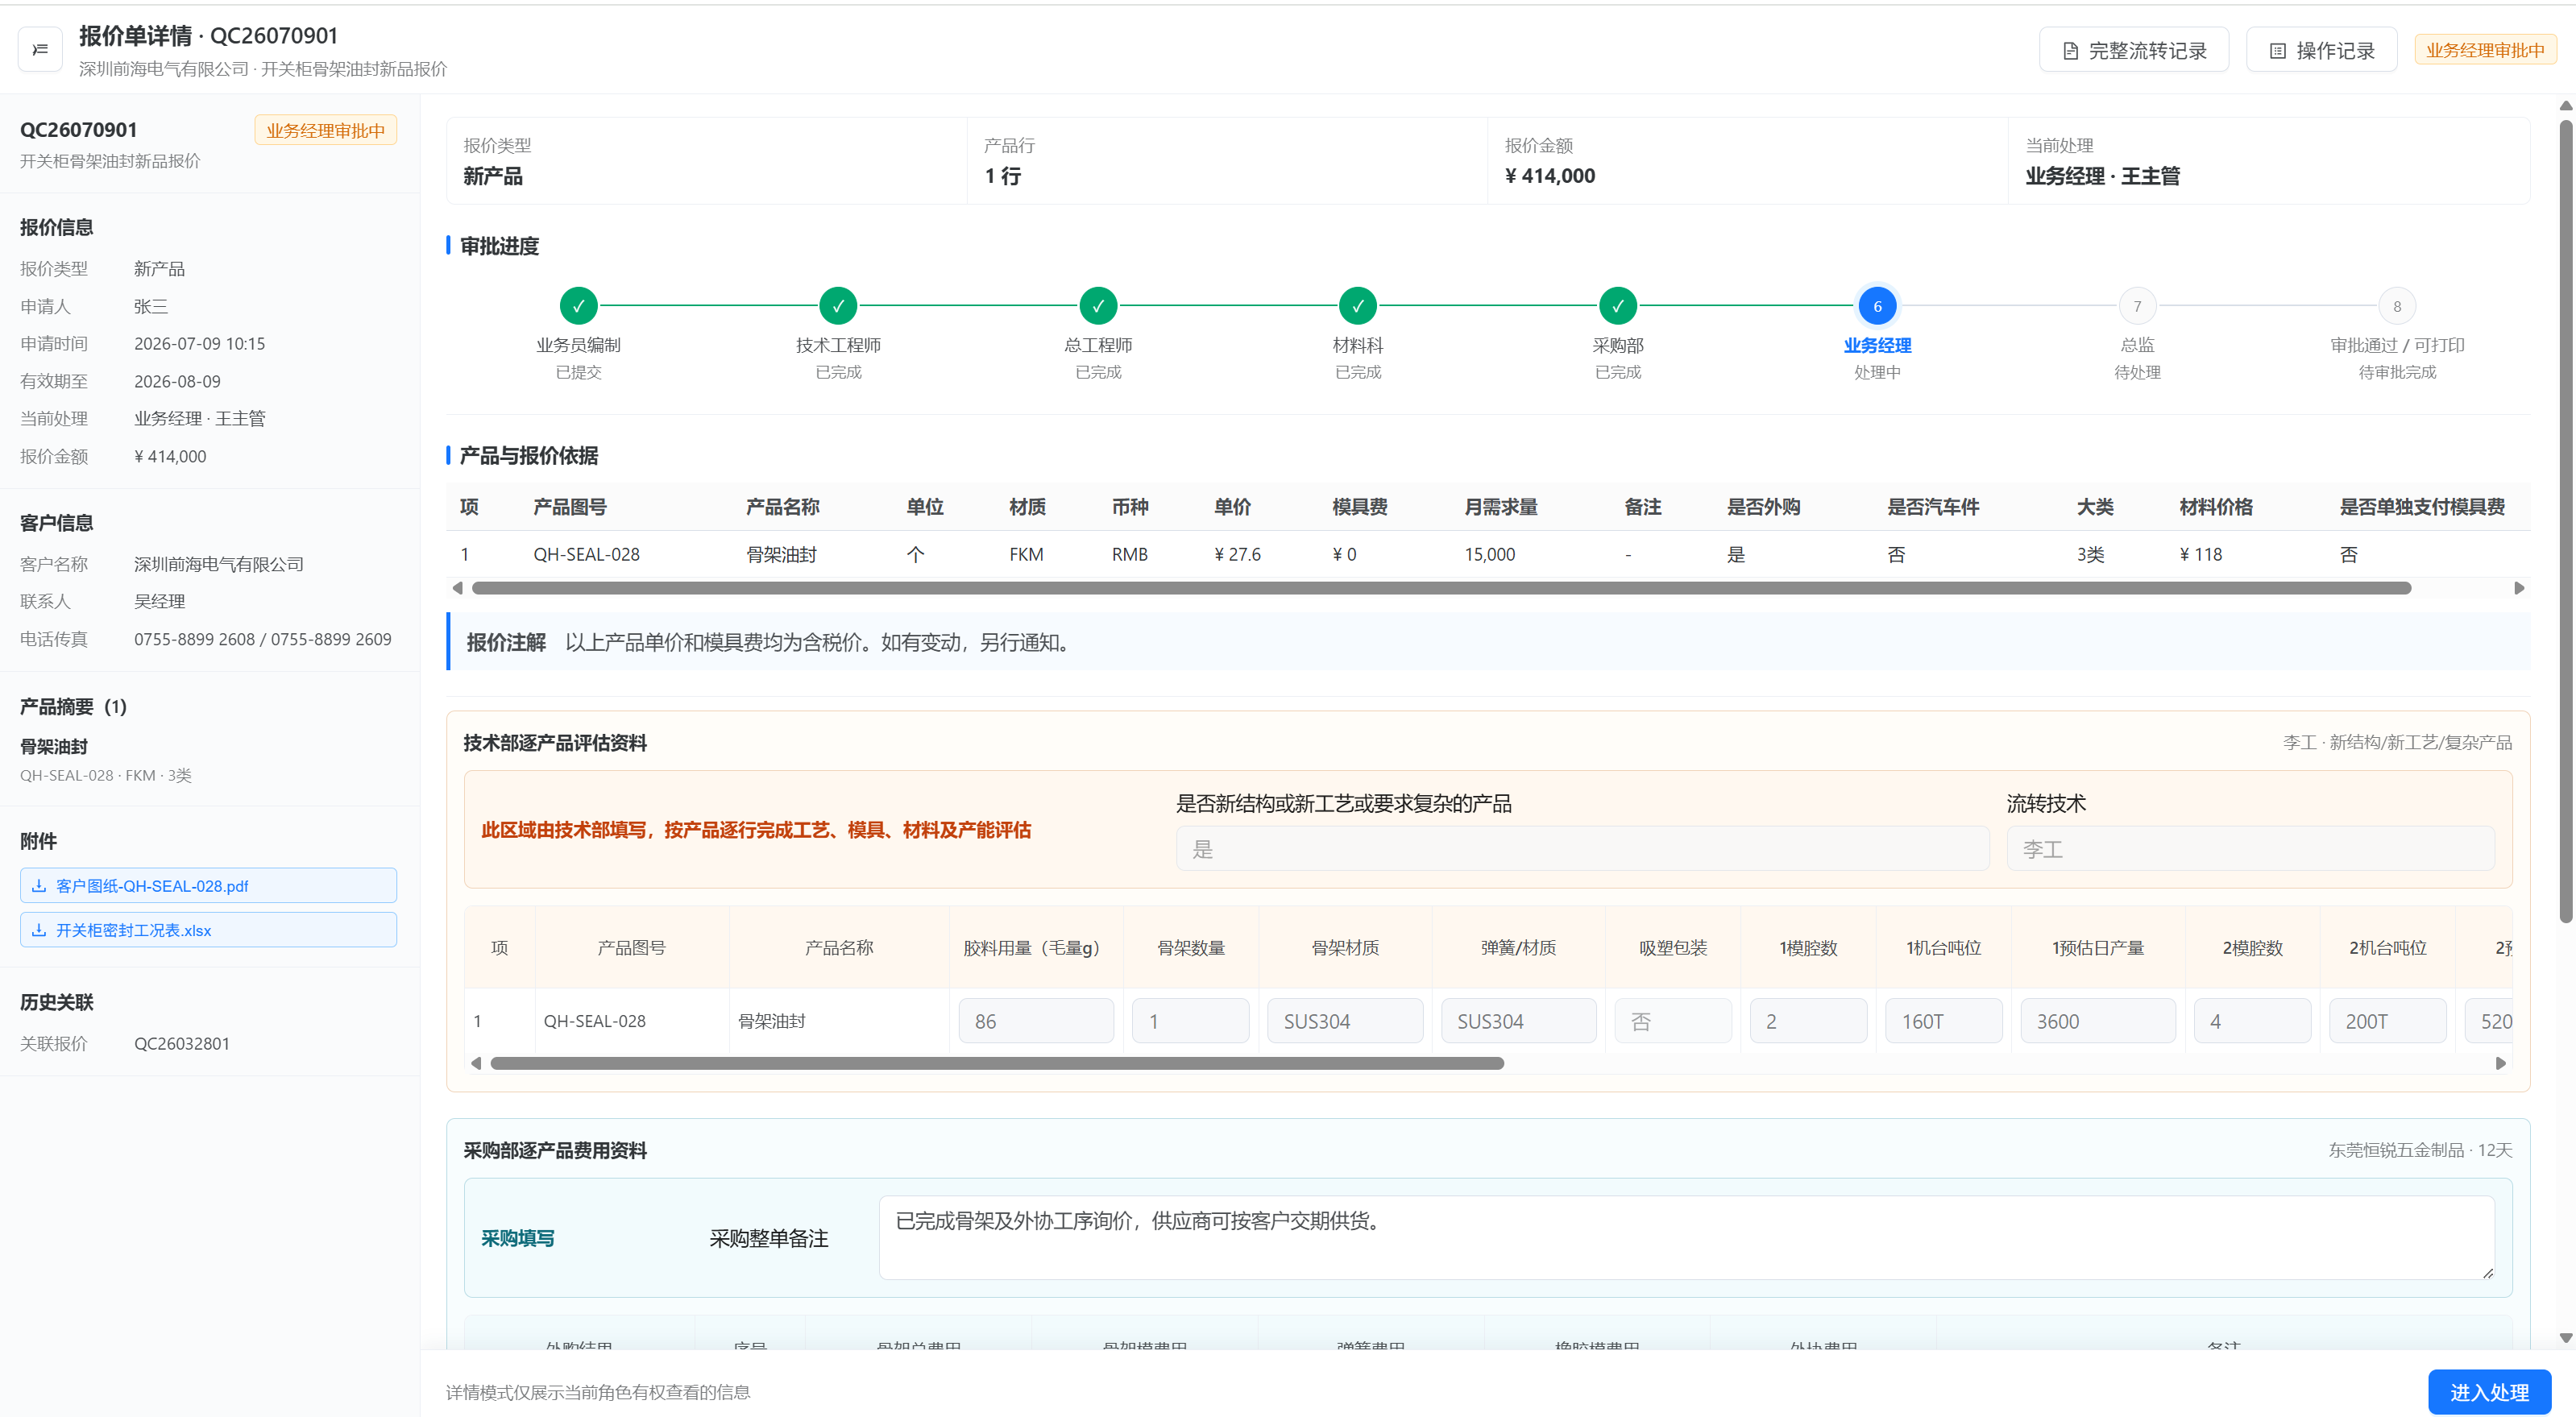Viewport: 2576px width, 1417px height.
Task: Click page scrollbar down arrow
Action: pos(2565,1337)
